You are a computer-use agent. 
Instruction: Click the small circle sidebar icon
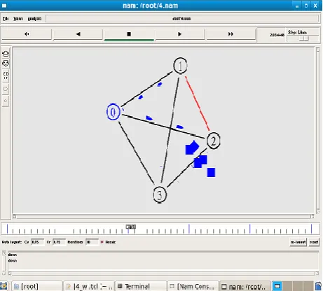pos(6,101)
